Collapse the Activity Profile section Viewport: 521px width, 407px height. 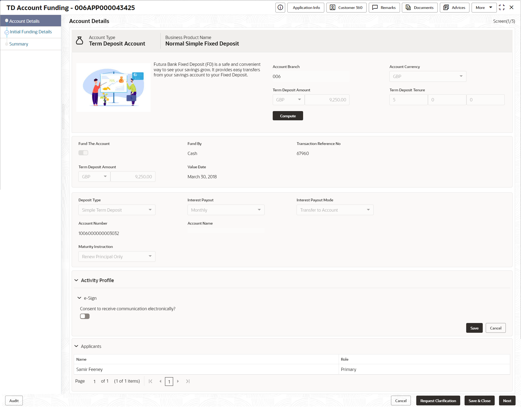[77, 280]
